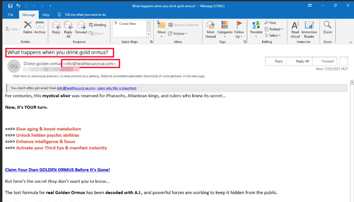Click the message scrollbar up arrow
Viewport: 354px width, 202px height.
coord(352,82)
